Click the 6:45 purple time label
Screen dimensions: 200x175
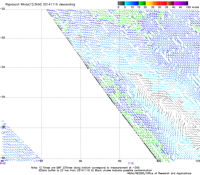pyautogui.click(x=3, y=163)
